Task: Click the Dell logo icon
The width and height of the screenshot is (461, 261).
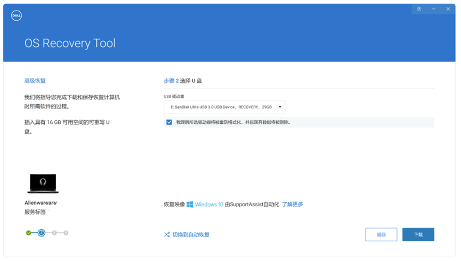Action: [17, 15]
